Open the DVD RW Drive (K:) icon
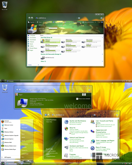The image size is (132, 165). pyautogui.click(x=43, y=58)
